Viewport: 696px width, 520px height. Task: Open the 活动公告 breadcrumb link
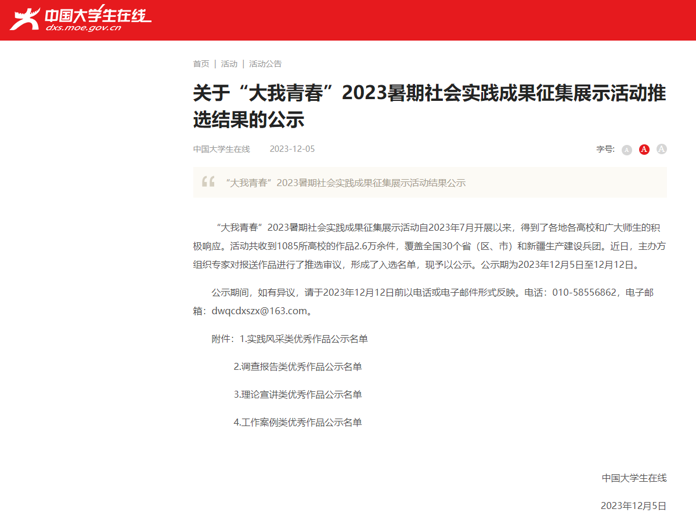tap(265, 64)
